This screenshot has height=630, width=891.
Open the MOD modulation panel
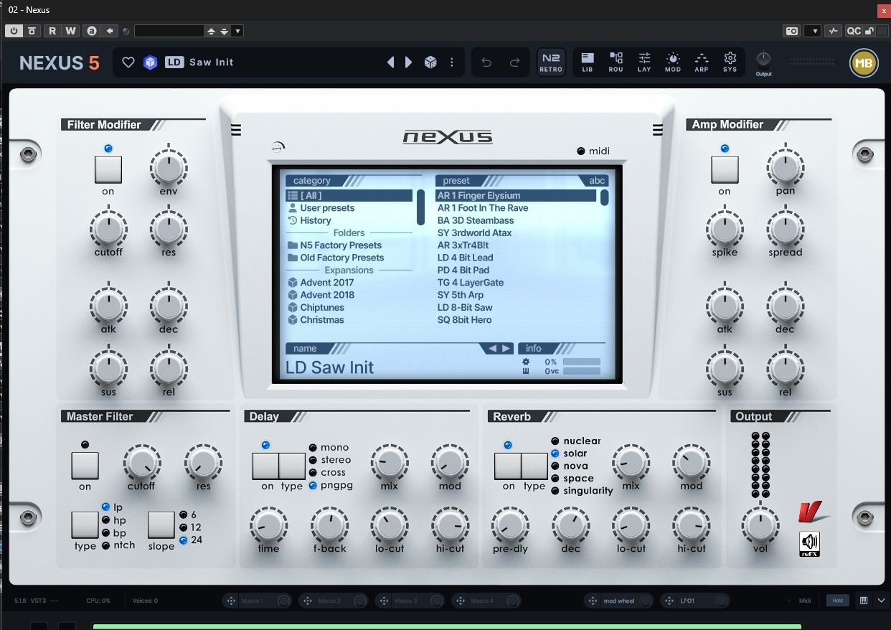click(x=673, y=62)
